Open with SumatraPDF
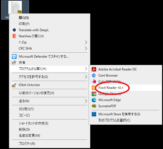The height and width of the screenshot is (149, 163). click(107, 106)
